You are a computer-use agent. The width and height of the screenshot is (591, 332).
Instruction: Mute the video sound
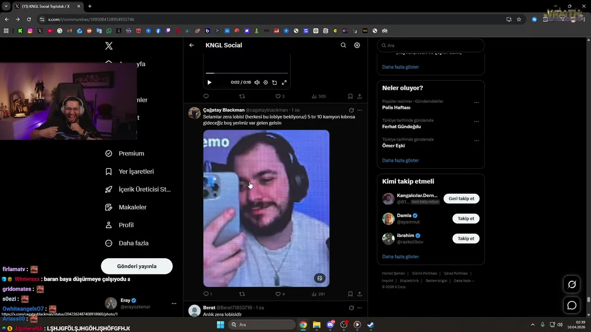click(x=257, y=83)
